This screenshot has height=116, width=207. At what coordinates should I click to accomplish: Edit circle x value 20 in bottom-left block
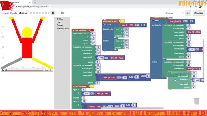[x=84, y=90]
